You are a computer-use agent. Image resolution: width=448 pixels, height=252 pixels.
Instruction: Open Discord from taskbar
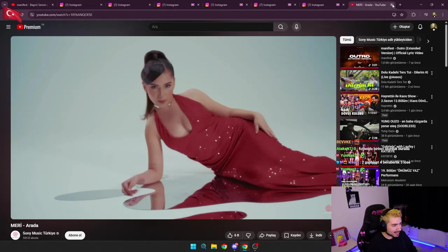234,246
